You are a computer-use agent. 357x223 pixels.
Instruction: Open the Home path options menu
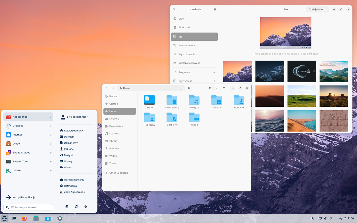pos(182,88)
